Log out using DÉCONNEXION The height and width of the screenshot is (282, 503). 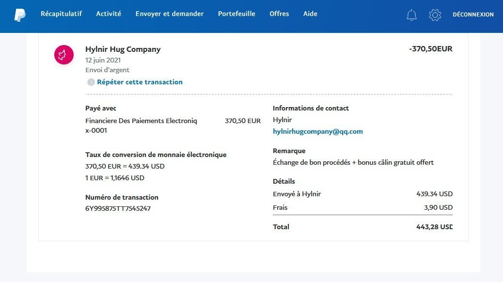(473, 15)
